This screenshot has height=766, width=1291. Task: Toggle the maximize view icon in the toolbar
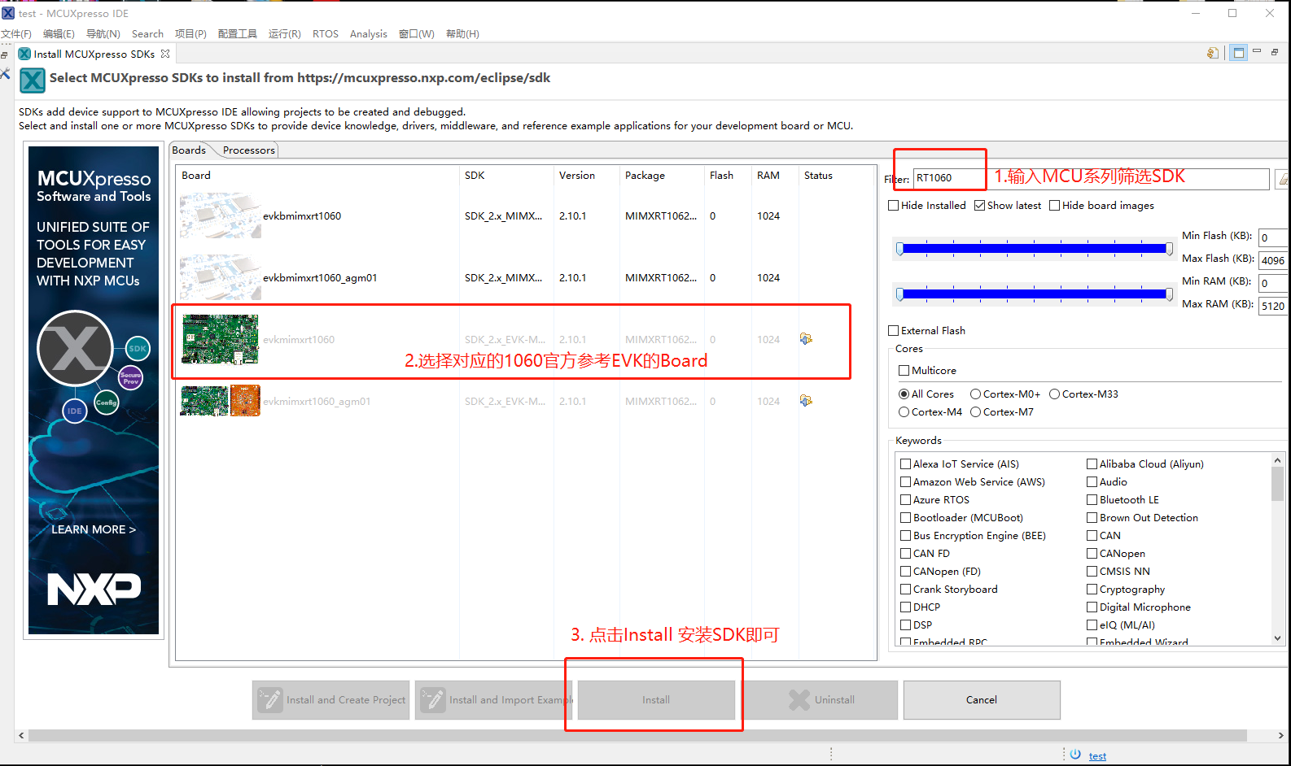pos(1239,53)
